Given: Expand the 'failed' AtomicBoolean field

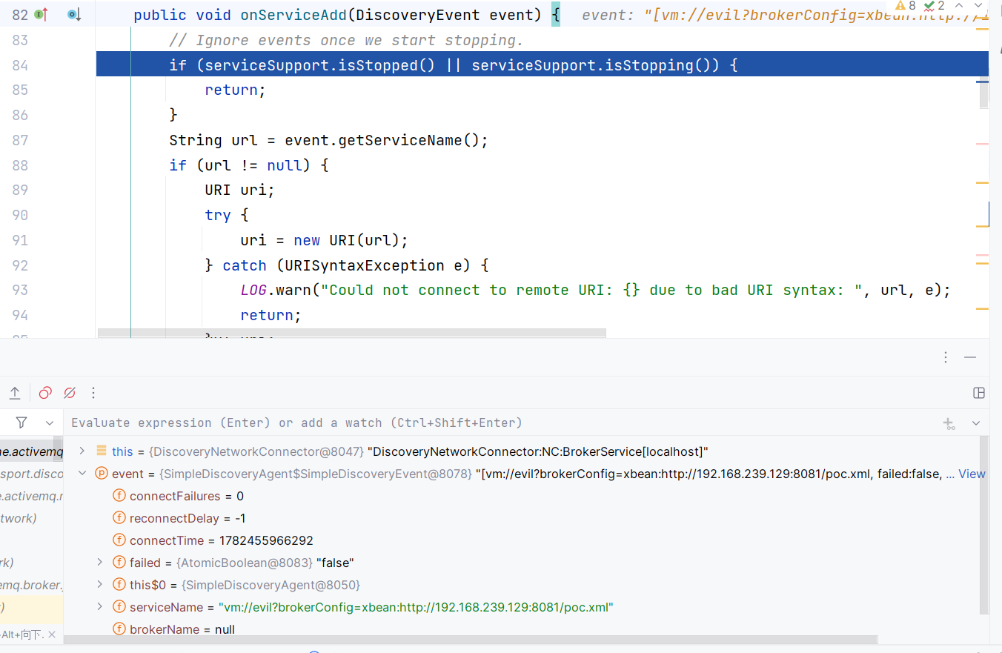Looking at the screenshot, I should coord(100,563).
